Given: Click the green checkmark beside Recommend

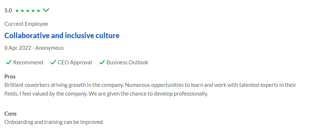Looking at the screenshot, I should coord(8,63).
